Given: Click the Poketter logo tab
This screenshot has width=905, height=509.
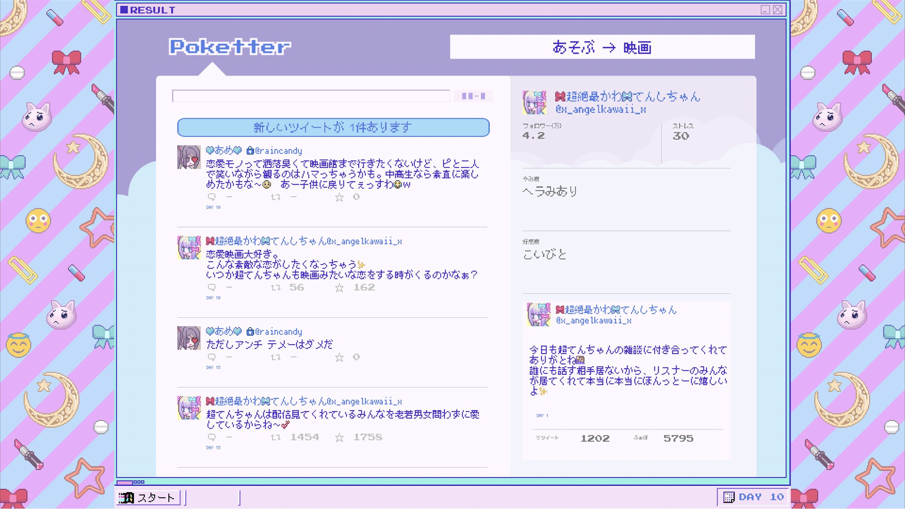Looking at the screenshot, I should tap(230, 47).
